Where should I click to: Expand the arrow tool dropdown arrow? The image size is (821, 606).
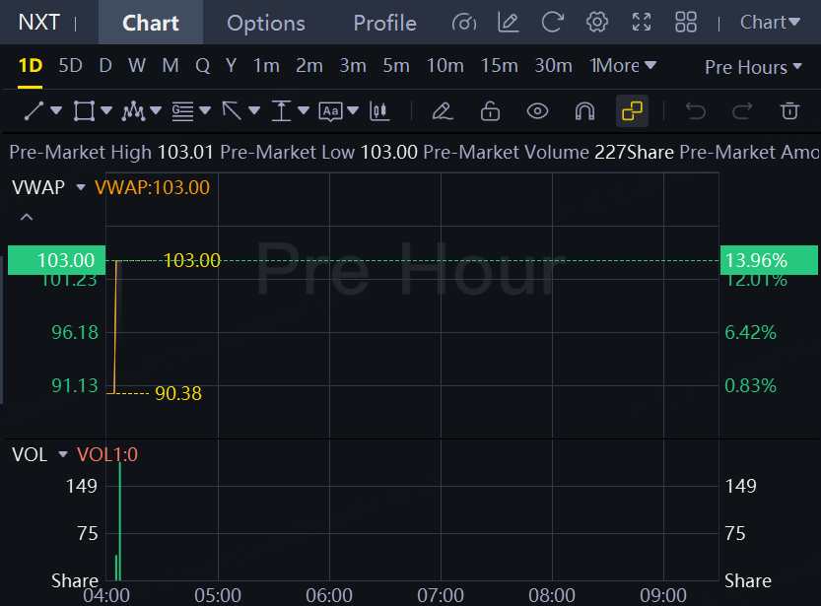click(254, 110)
